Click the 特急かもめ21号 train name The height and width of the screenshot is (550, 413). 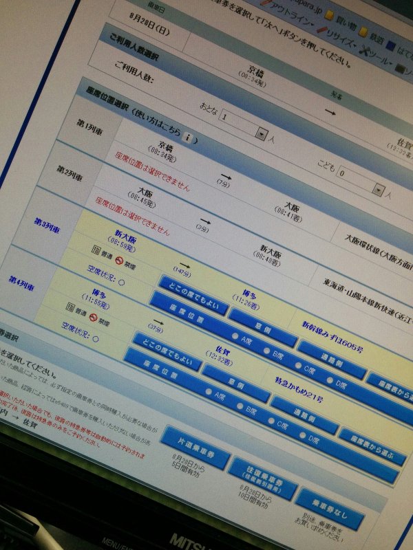point(299,389)
